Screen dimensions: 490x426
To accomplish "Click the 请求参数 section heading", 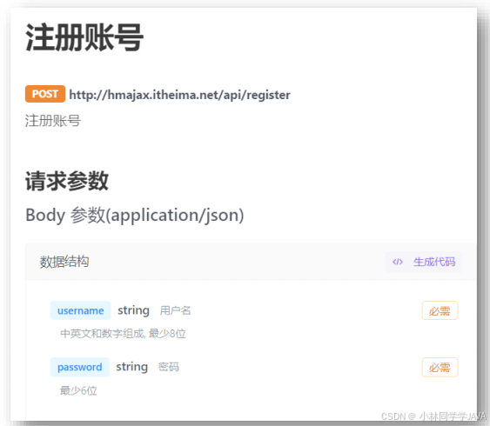I will coord(67,181).
